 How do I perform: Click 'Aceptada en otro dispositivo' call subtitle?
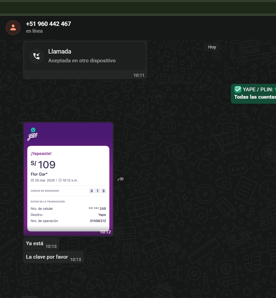point(82,61)
